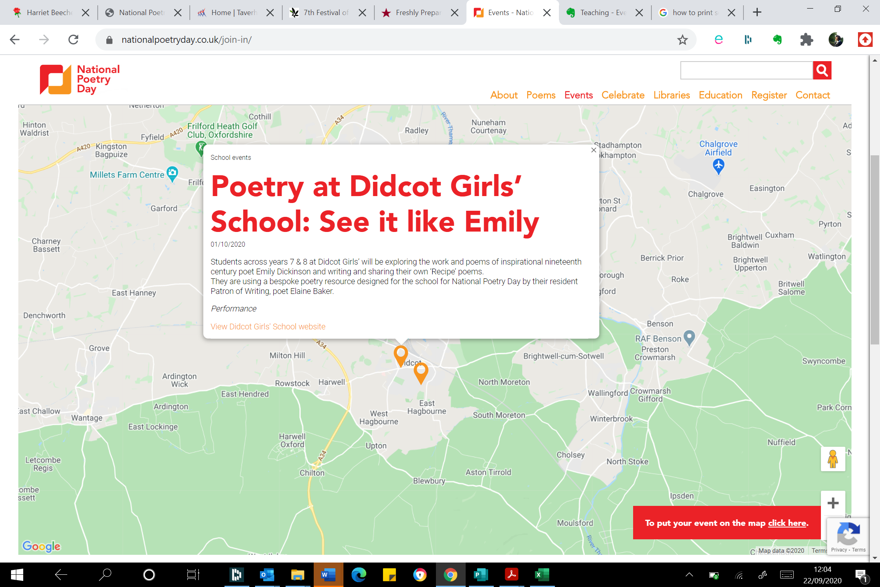This screenshot has width=880, height=587.
Task: Click the lower orange Didcot map pin
Action: tap(421, 372)
